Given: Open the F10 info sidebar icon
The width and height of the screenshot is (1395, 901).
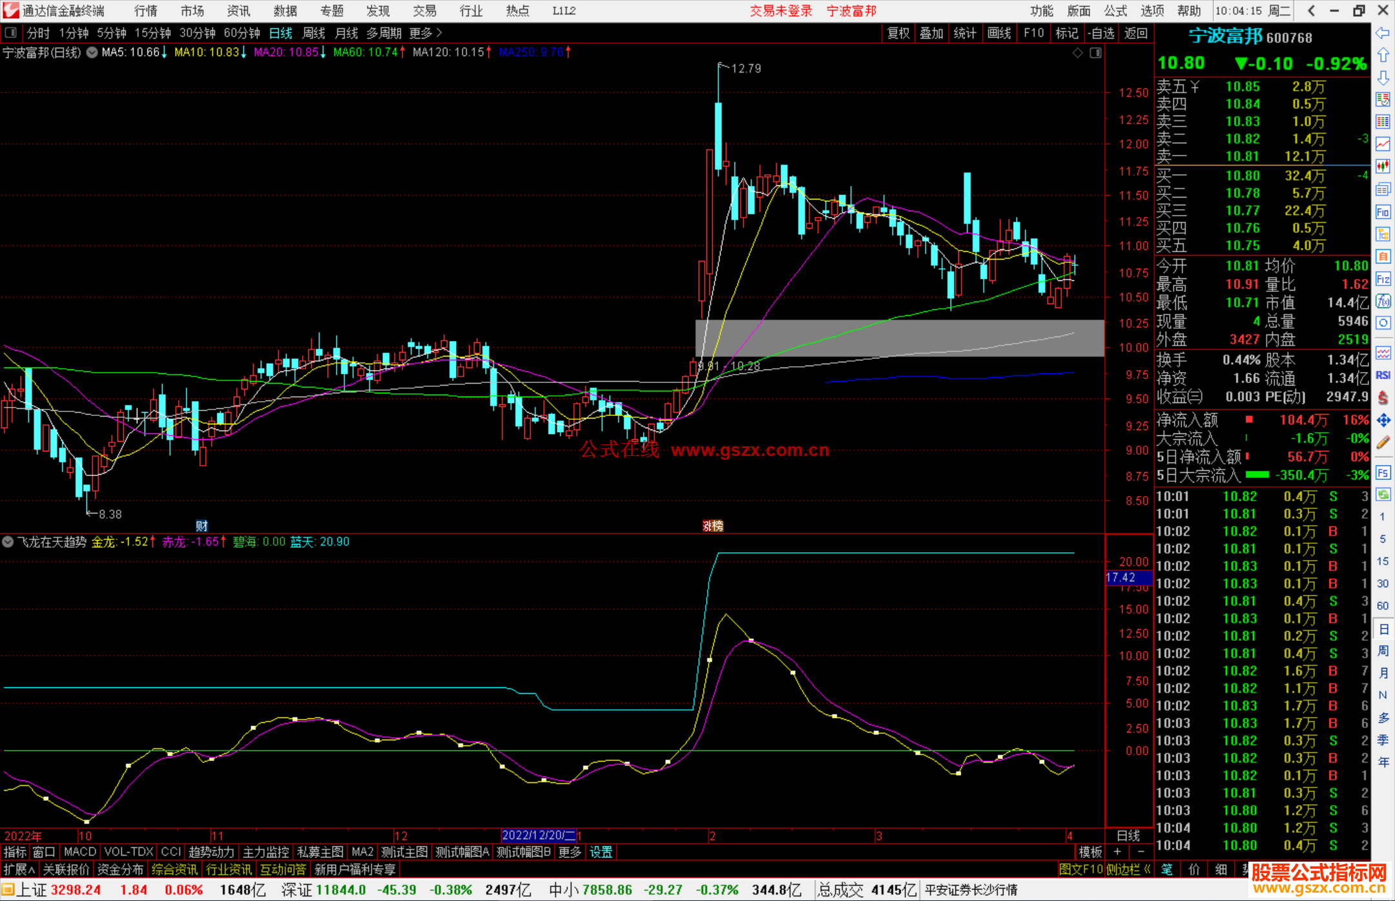Looking at the screenshot, I should (1383, 212).
